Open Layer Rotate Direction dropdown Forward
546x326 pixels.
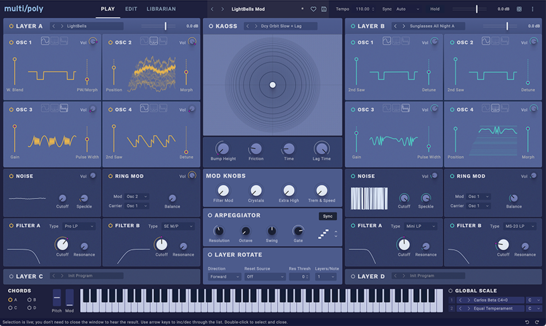pos(225,277)
